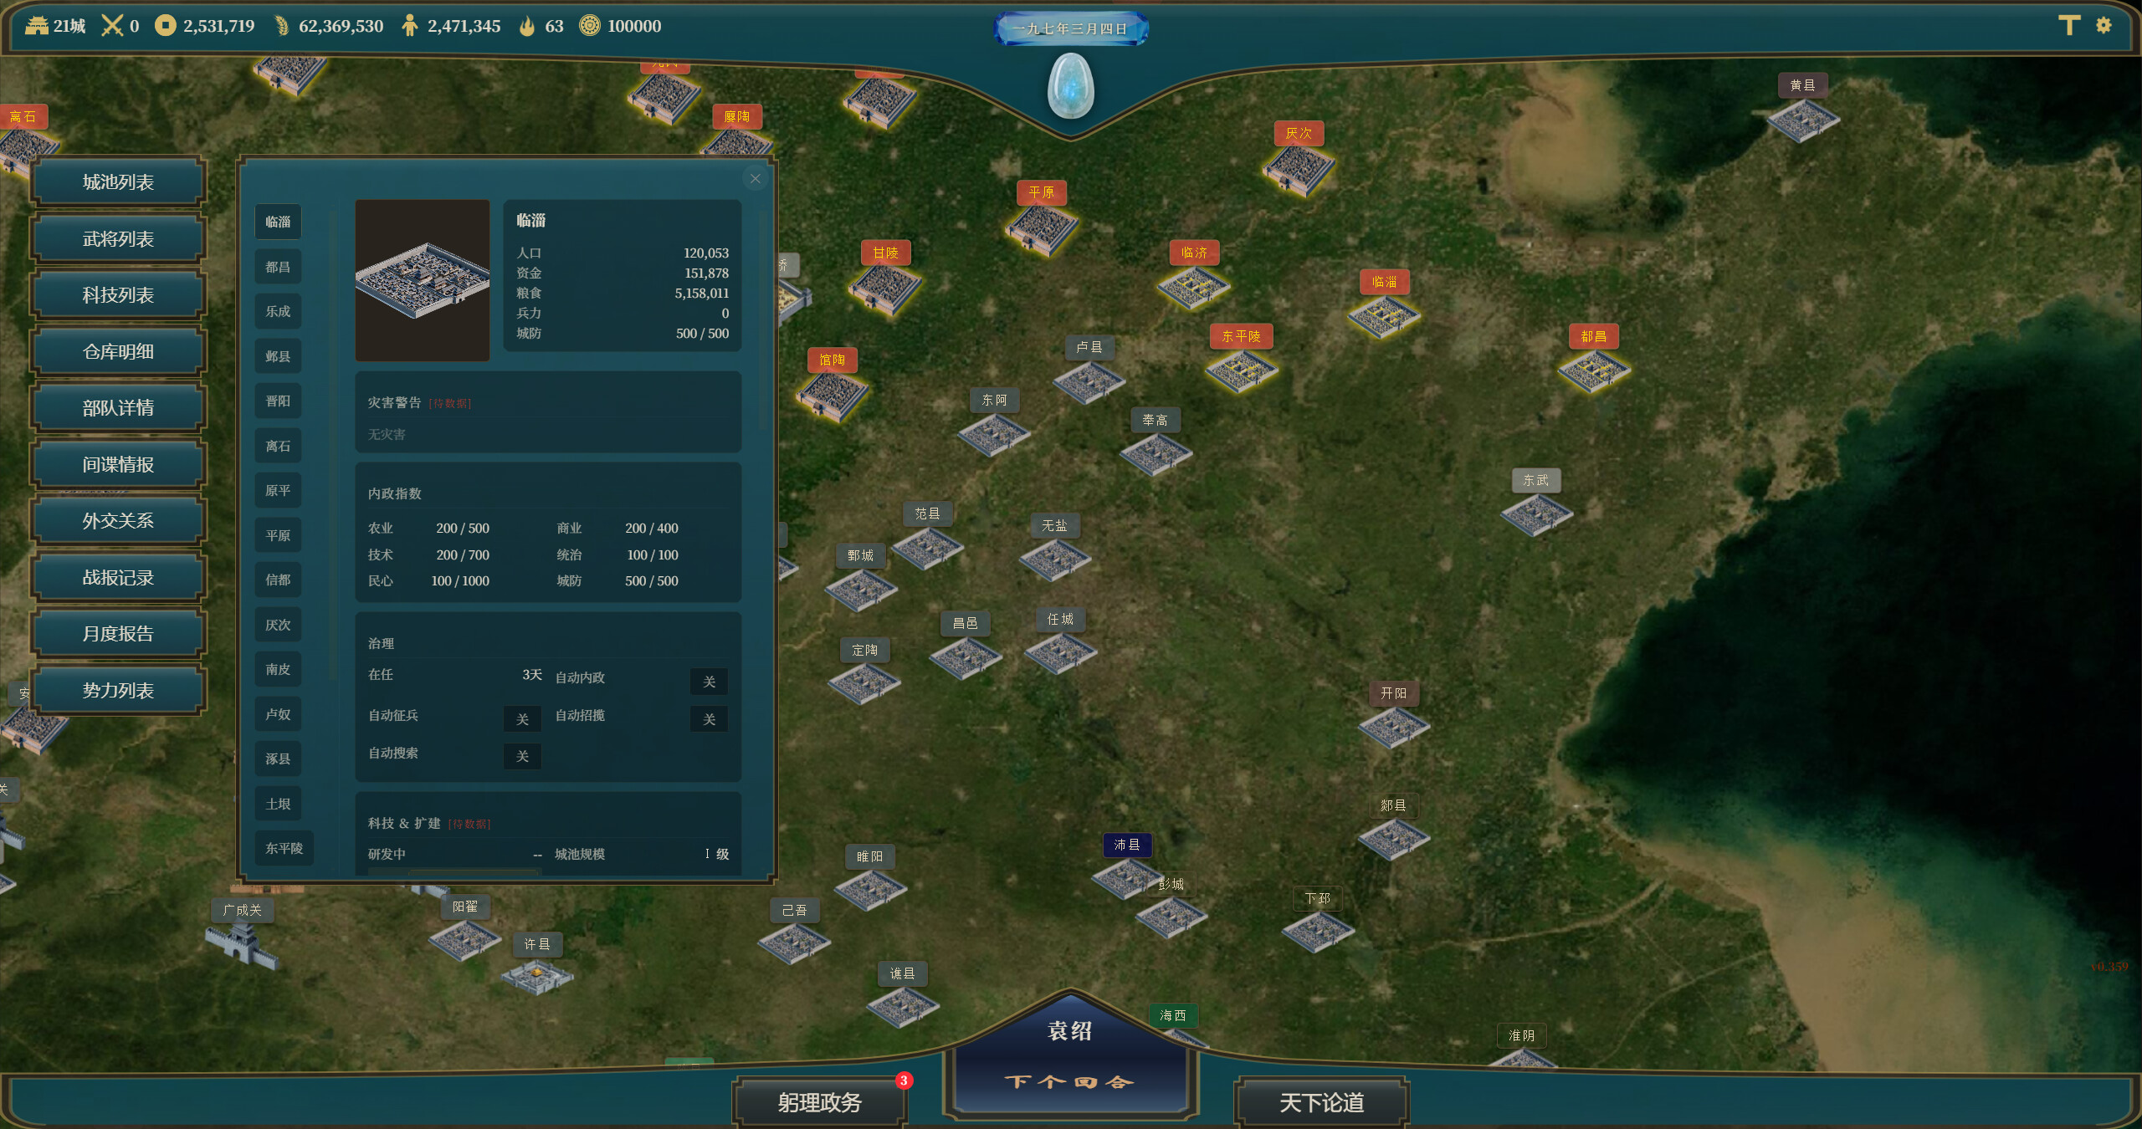Switch to 晋阳 in city list
The image size is (2142, 1129).
coord(278,401)
